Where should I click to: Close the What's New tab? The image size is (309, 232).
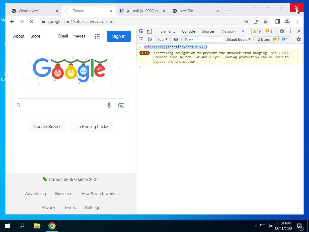57,11
